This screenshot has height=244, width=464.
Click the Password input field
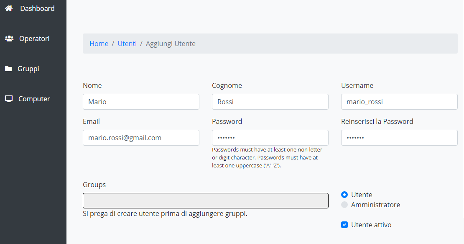coord(270,138)
